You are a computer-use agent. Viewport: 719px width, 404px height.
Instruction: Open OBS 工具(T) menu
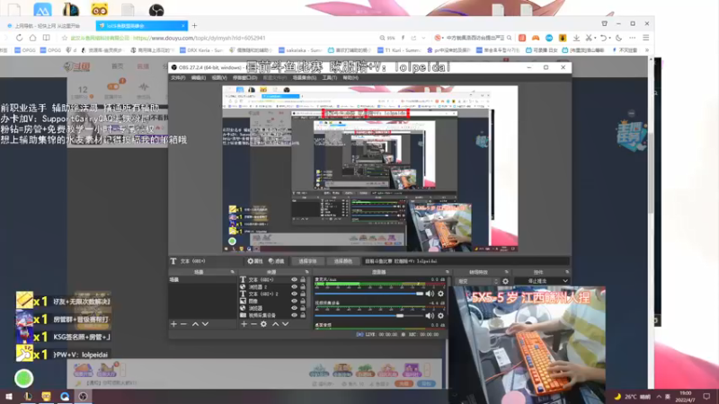329,78
